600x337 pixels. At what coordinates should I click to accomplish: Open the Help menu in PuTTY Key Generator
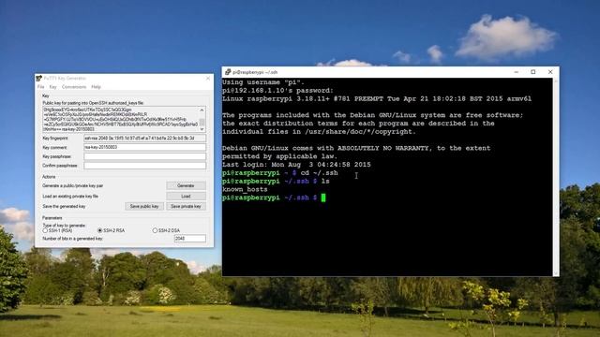(x=96, y=87)
